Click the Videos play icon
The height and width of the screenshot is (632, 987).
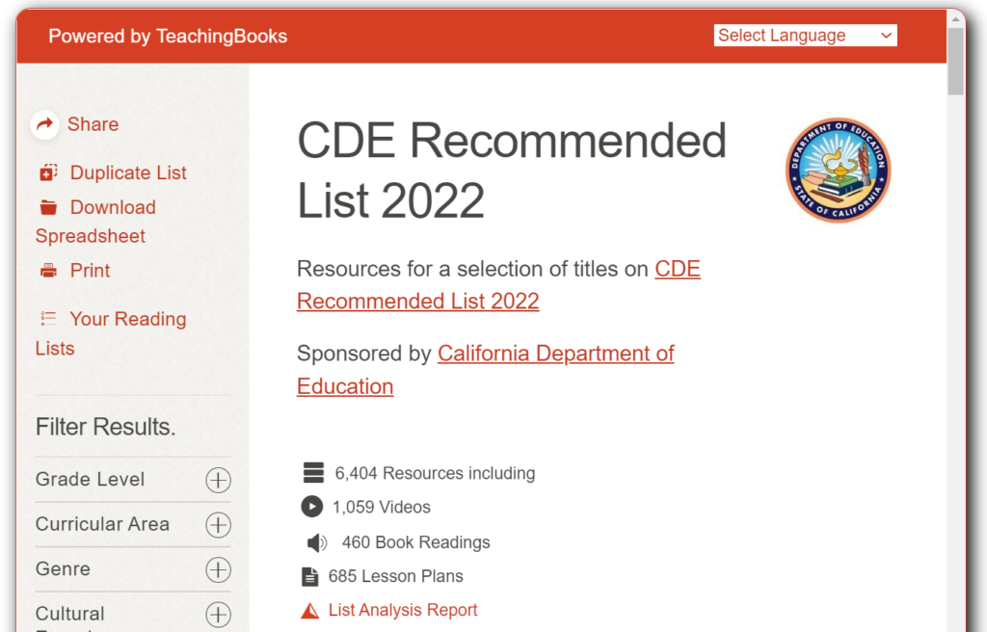[x=311, y=507]
